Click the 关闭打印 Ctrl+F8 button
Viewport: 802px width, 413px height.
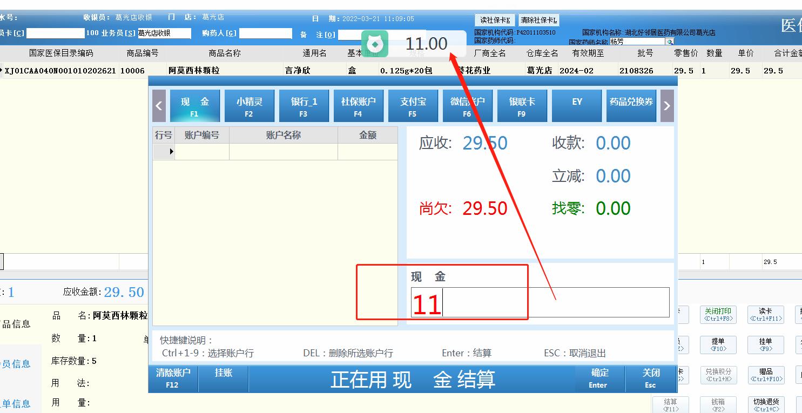718,315
